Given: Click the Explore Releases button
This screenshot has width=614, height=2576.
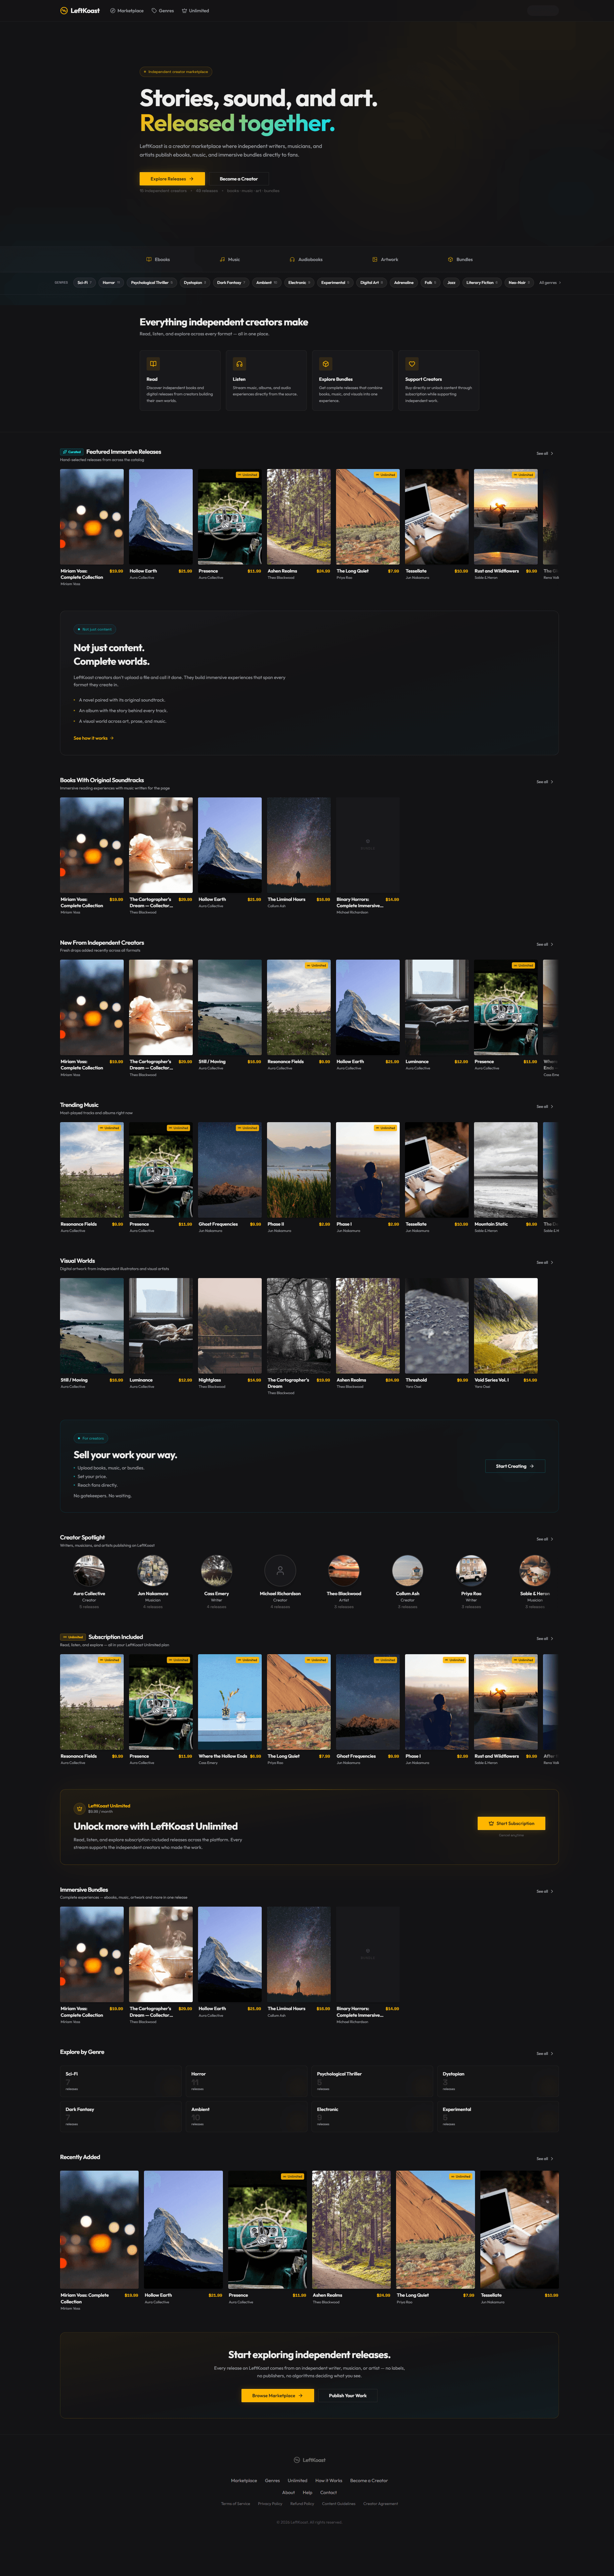Looking at the screenshot, I should 172,179.
